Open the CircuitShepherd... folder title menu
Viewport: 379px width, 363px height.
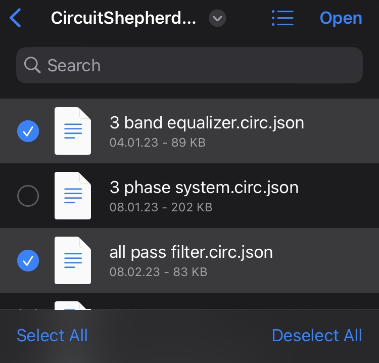(x=123, y=18)
